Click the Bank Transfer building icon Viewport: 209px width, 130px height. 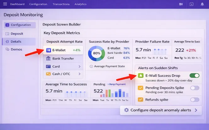48,58
